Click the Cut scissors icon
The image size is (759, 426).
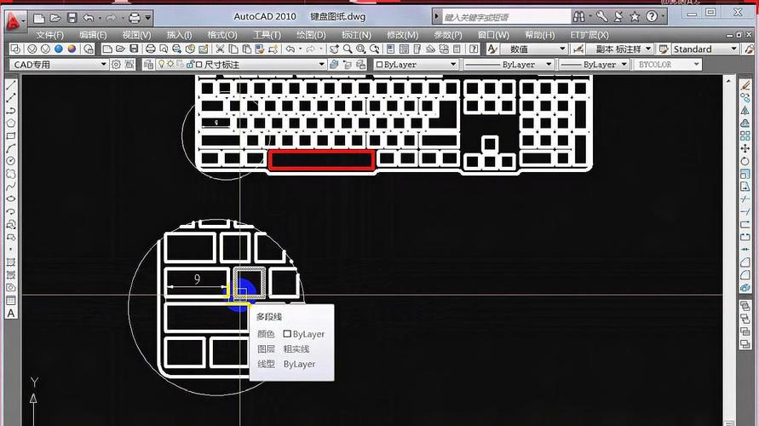(x=220, y=49)
